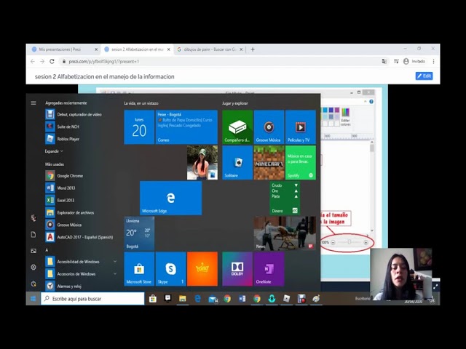Open a new Chrome tab
466x349 pixels.
pyautogui.click(x=253, y=49)
